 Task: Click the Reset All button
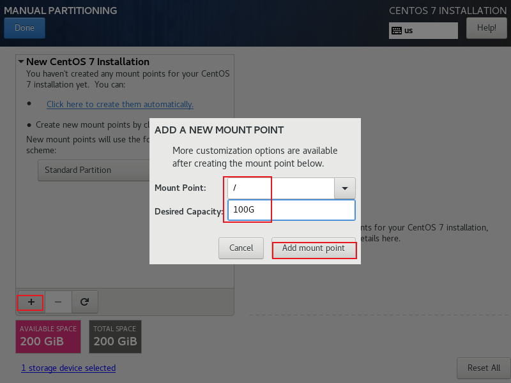click(484, 368)
